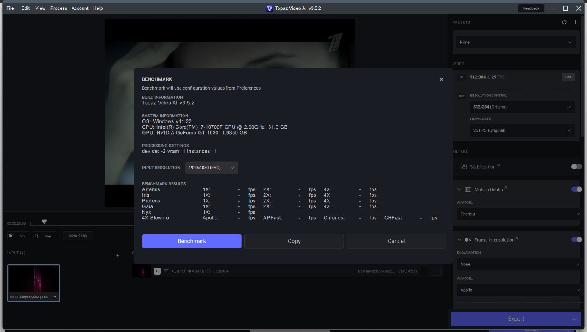Click the Topaz Video AI logo icon

coord(270,8)
